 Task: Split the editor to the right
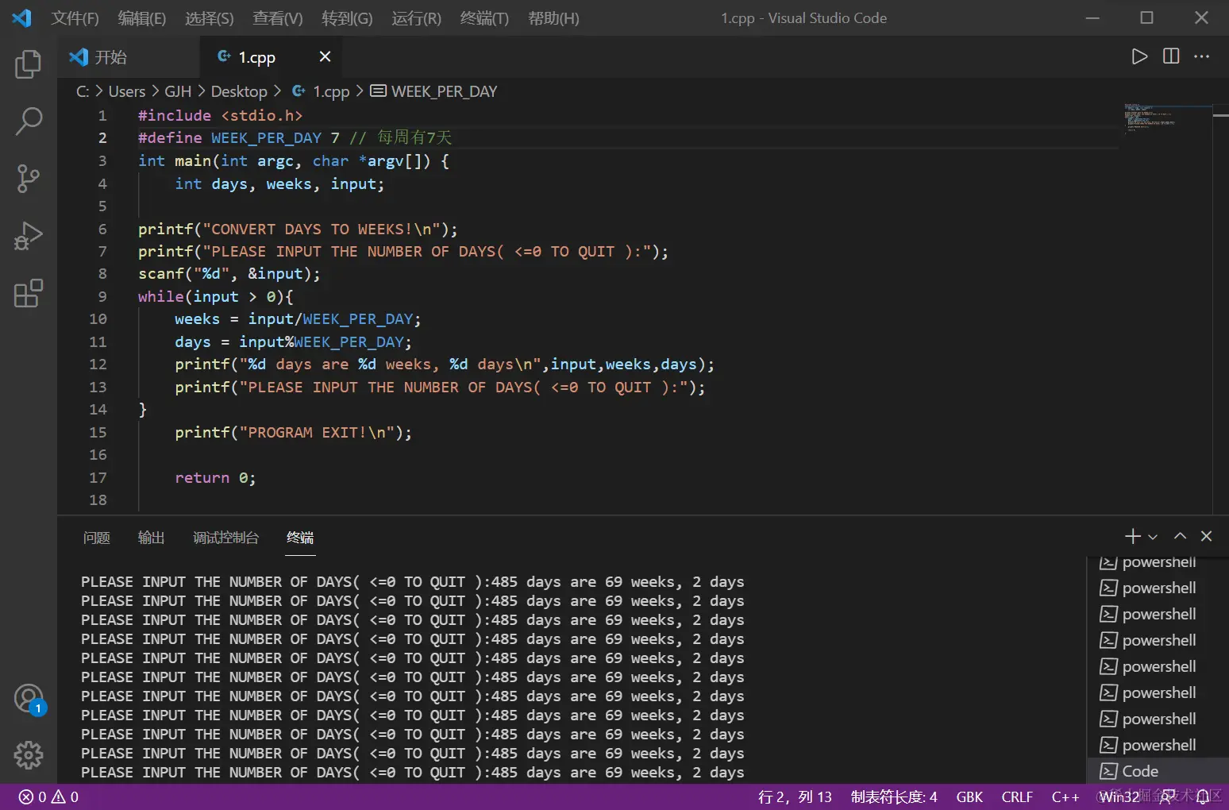(x=1171, y=56)
